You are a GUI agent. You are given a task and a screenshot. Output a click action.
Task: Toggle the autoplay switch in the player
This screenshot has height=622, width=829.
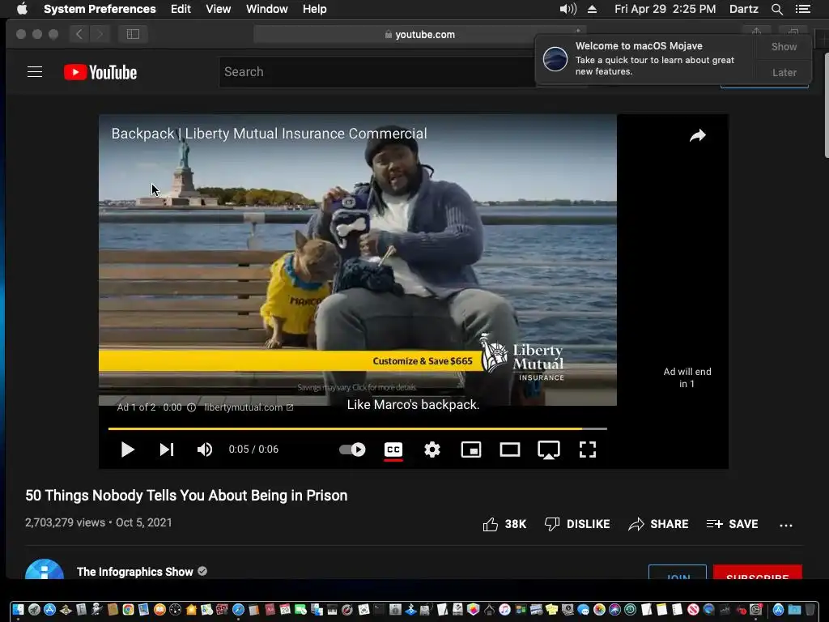tap(352, 449)
